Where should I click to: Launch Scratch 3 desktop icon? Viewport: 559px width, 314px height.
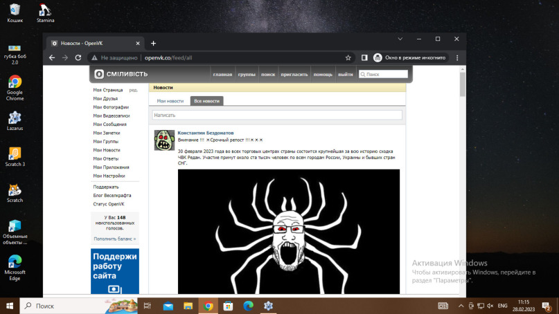coord(15,155)
